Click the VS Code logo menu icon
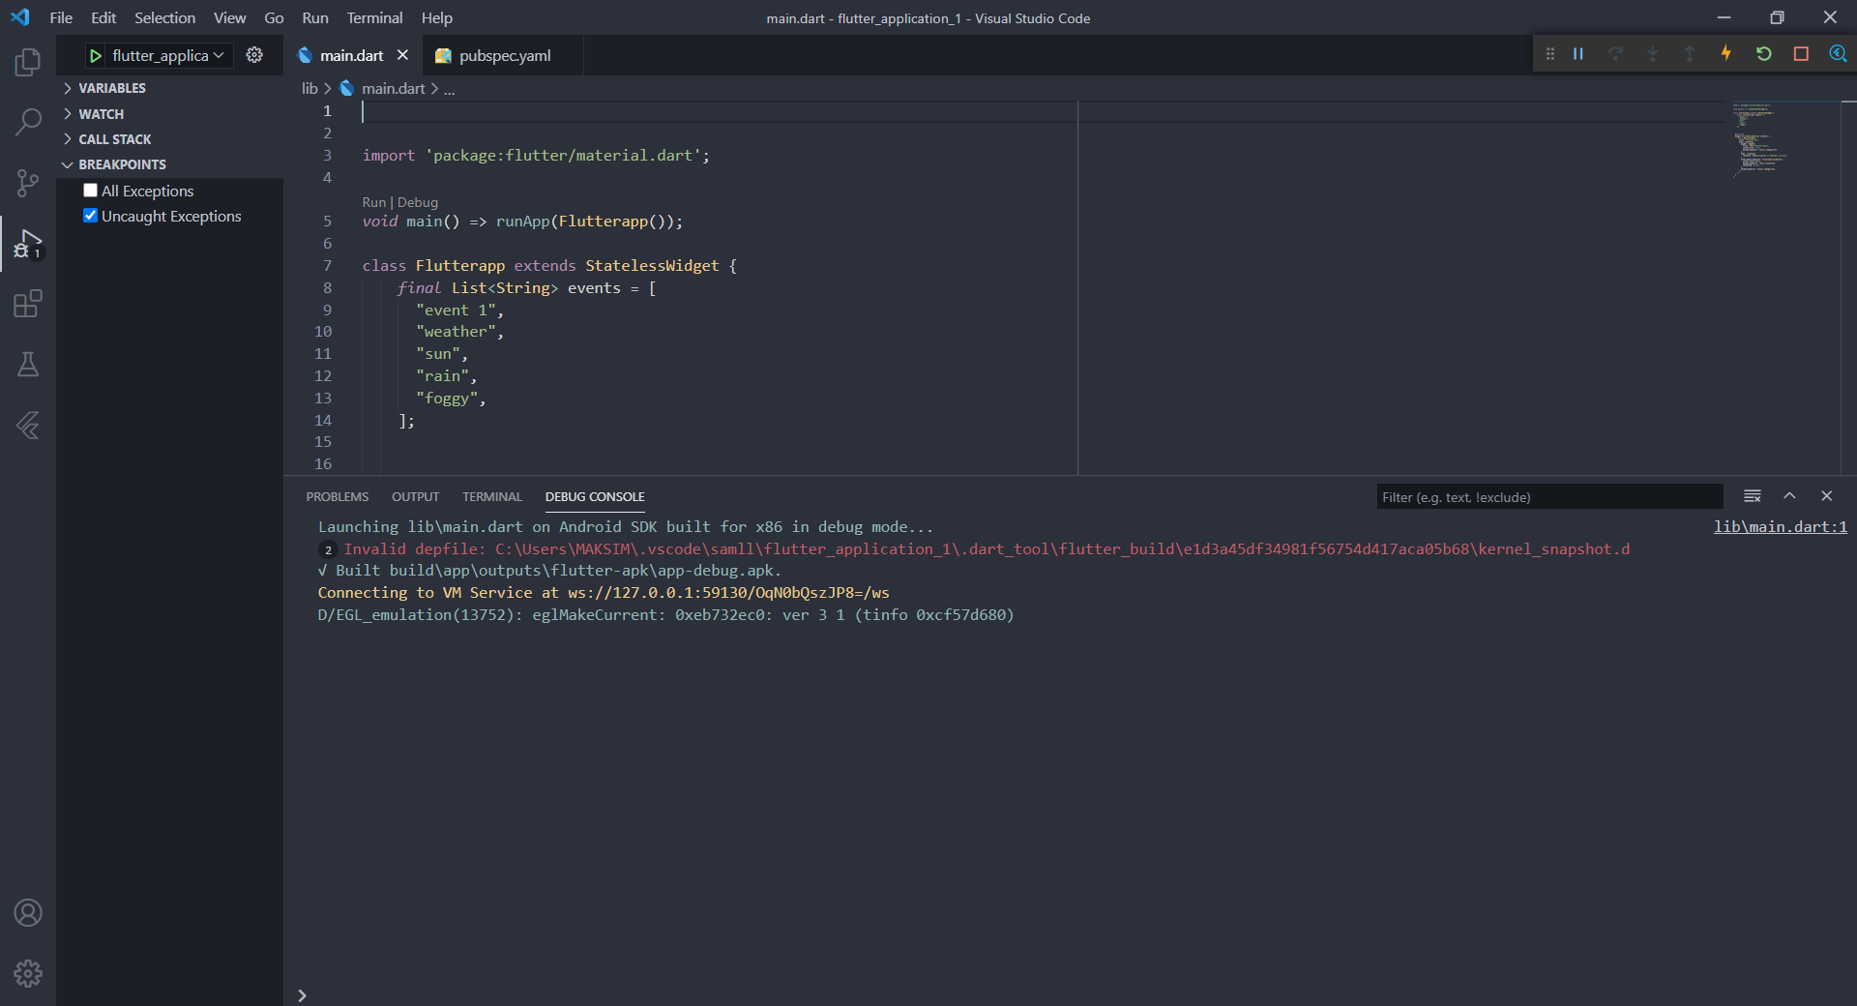Image resolution: width=1857 pixels, height=1006 pixels. click(20, 17)
